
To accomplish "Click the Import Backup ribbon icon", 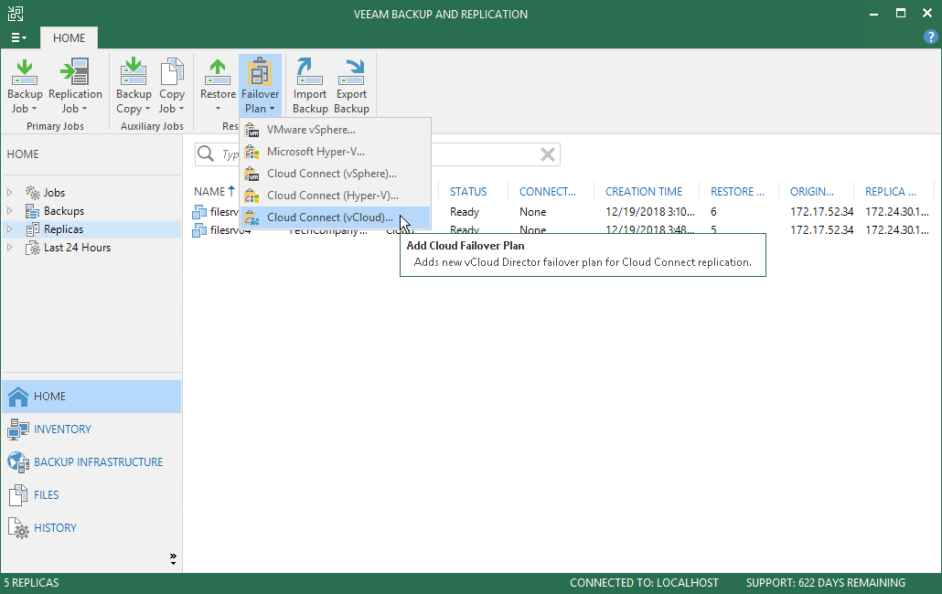I will tap(309, 72).
